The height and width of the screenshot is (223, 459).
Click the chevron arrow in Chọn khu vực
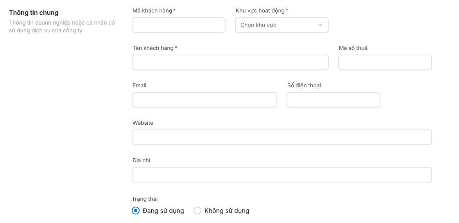pyautogui.click(x=320, y=25)
